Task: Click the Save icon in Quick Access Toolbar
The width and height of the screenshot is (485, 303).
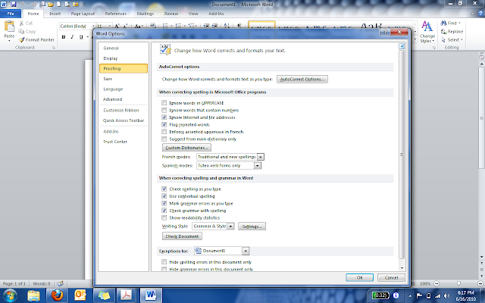Action: tap(14, 5)
